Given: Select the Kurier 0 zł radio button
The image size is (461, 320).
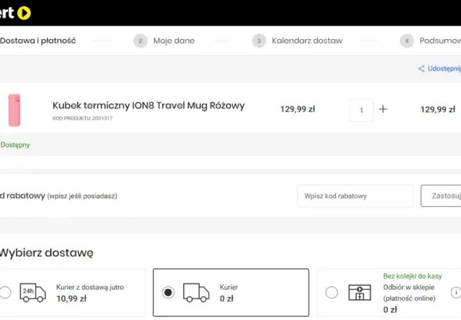Looking at the screenshot, I should [x=168, y=292].
